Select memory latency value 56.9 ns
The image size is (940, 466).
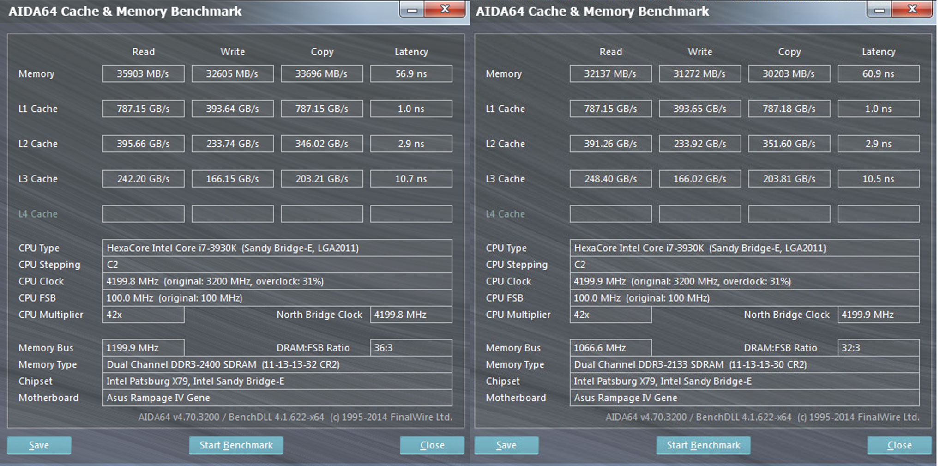(411, 73)
